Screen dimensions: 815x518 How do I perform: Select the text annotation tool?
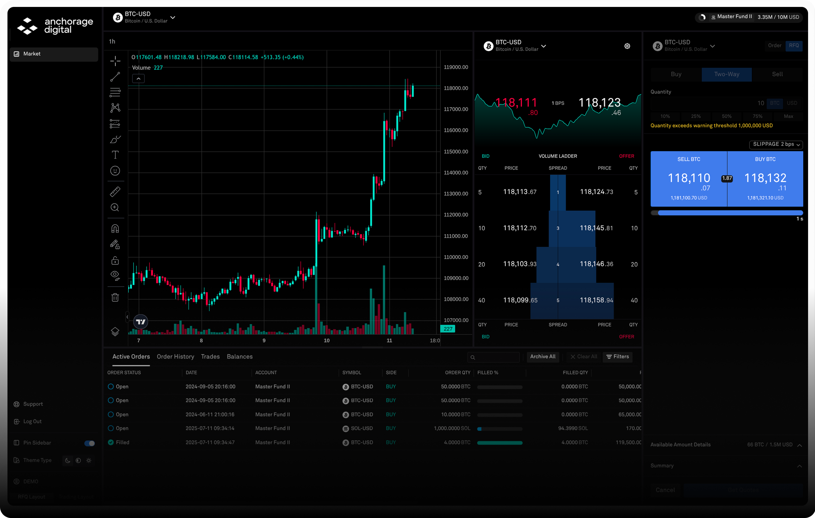click(x=115, y=155)
